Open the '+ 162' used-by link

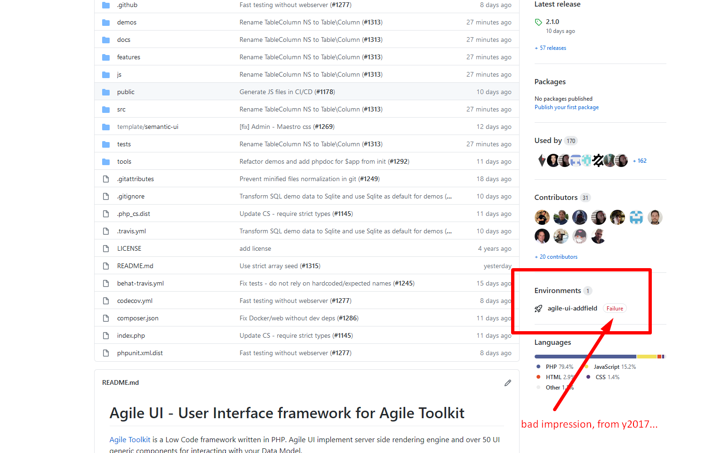(640, 160)
